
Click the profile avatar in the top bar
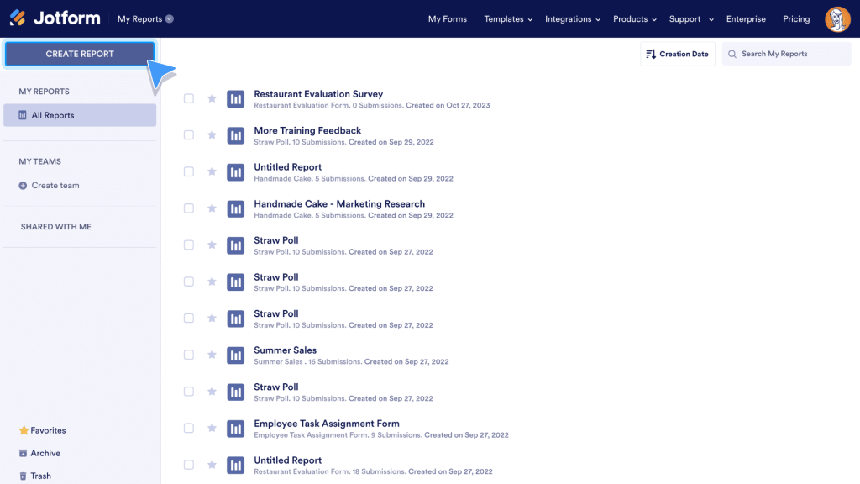tap(837, 18)
